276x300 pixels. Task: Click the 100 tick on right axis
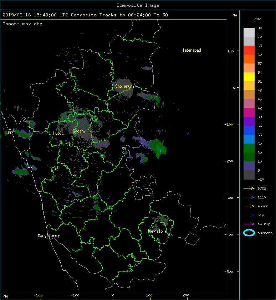coord(230,51)
